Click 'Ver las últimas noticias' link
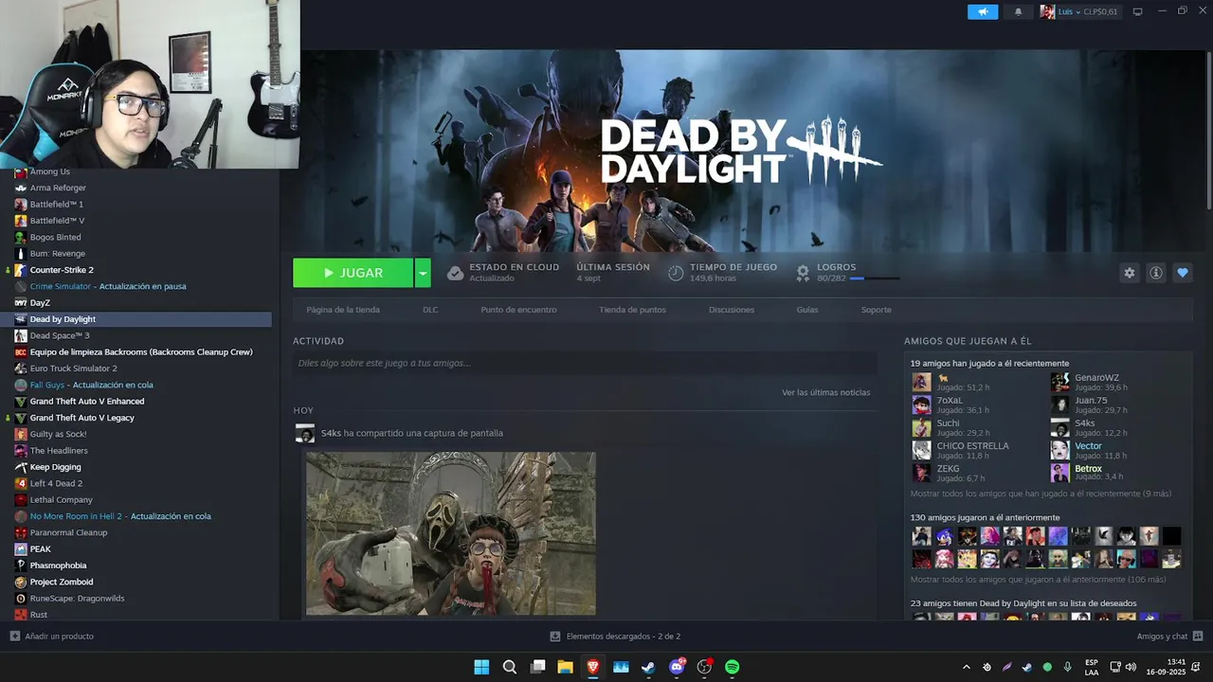Image resolution: width=1213 pixels, height=682 pixels. [x=825, y=392]
